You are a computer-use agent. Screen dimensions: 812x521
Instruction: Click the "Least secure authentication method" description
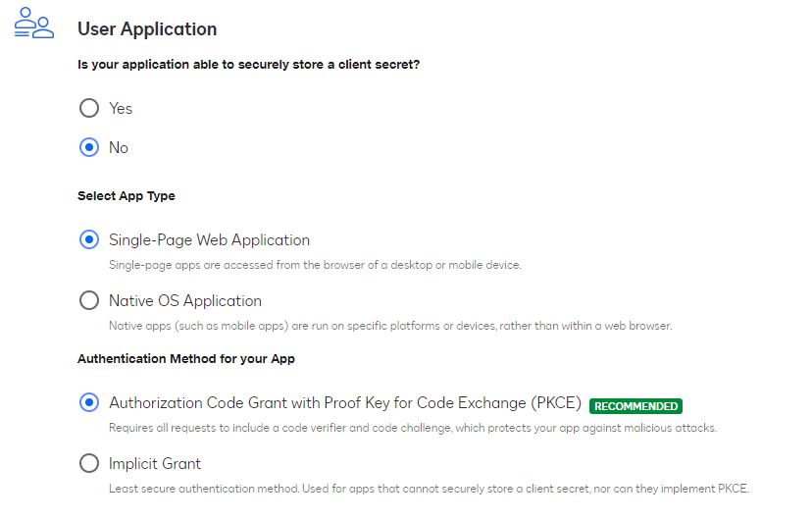point(430,489)
